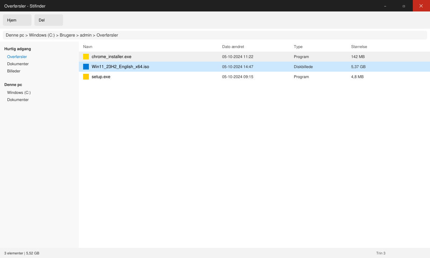Click the 5,37 GB size value
Screen dimensions: 430x258
[x=358, y=67]
